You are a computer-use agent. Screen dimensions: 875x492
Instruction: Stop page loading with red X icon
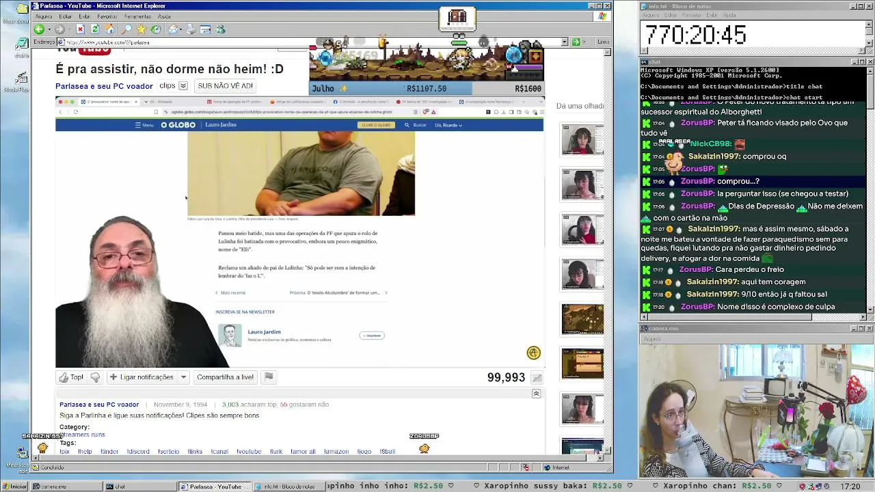click(80, 29)
